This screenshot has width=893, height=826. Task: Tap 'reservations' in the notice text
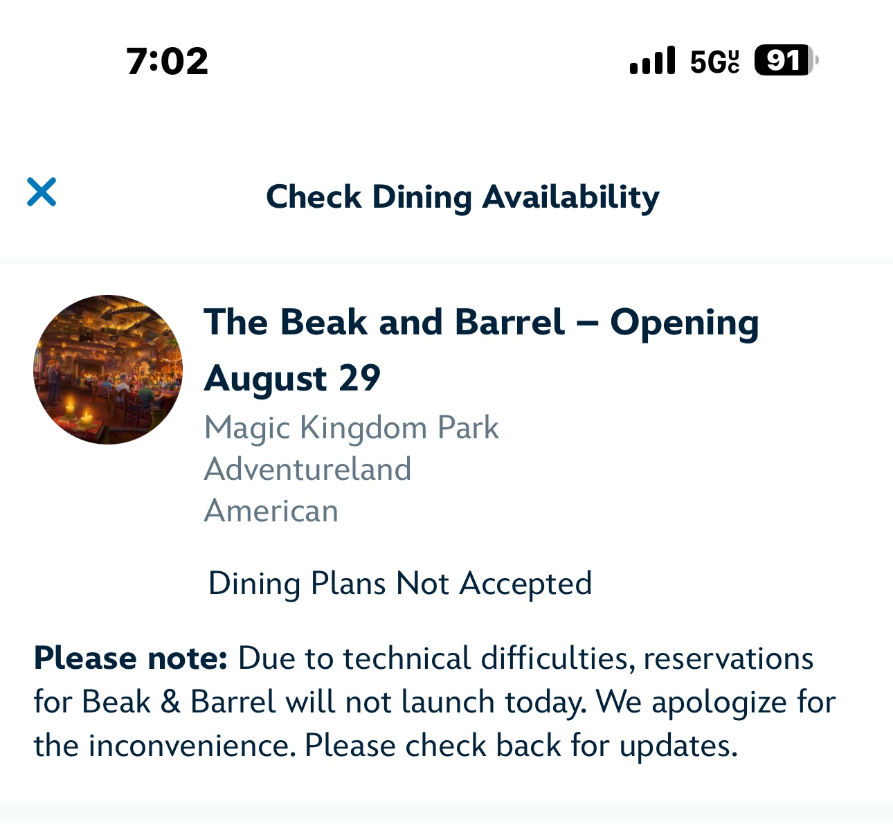pyautogui.click(x=728, y=658)
